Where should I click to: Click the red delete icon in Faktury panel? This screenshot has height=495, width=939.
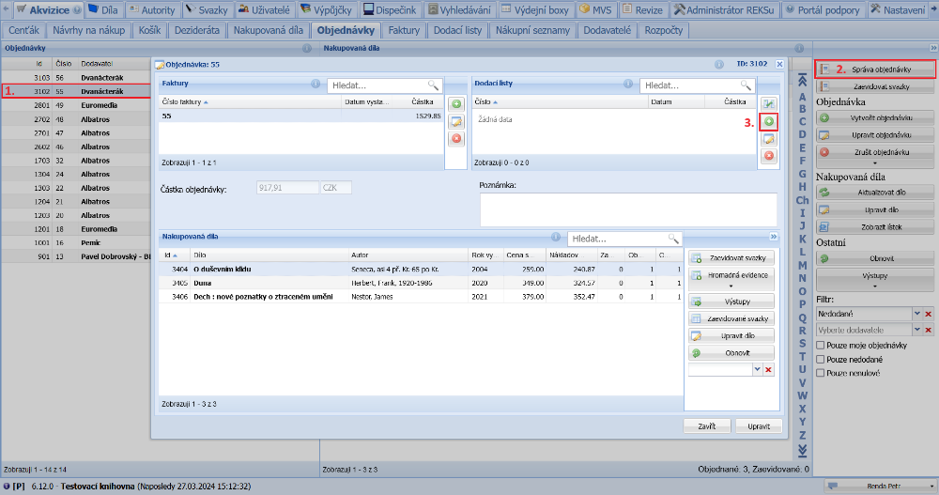456,138
